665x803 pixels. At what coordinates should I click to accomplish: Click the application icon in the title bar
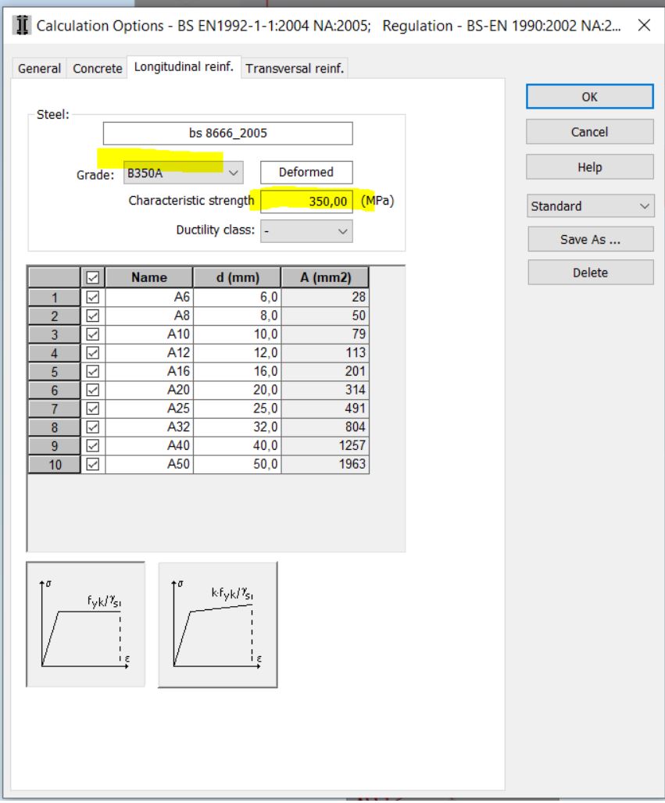pos(17,25)
